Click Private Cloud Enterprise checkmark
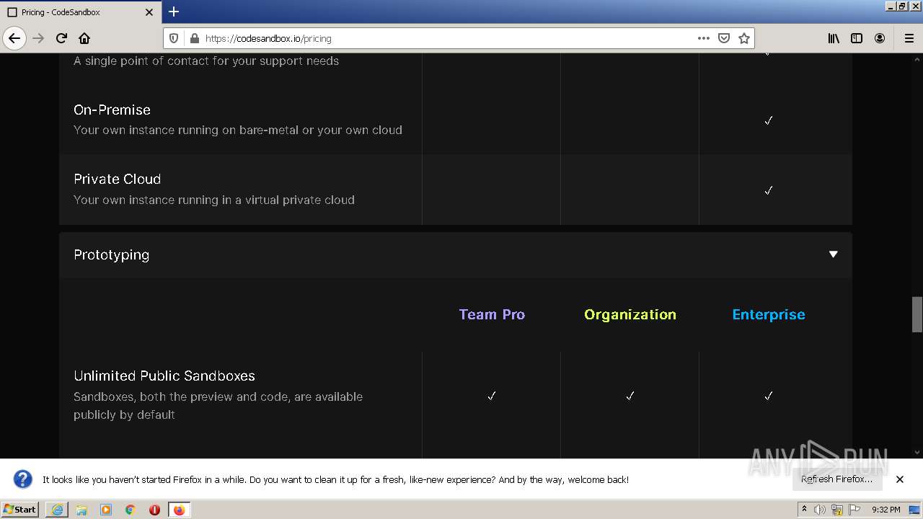 [x=768, y=190]
